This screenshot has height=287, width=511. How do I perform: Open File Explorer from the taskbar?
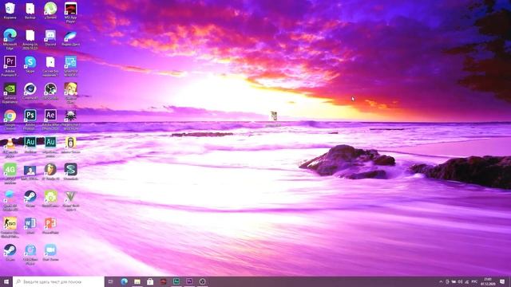(137, 281)
